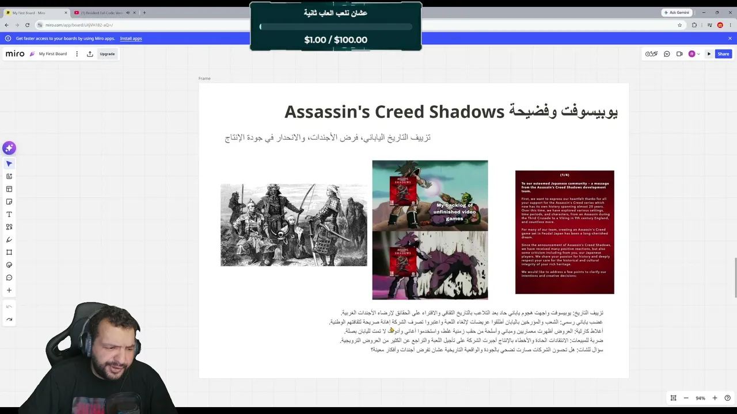Click the donation goal progress bar

(336, 26)
